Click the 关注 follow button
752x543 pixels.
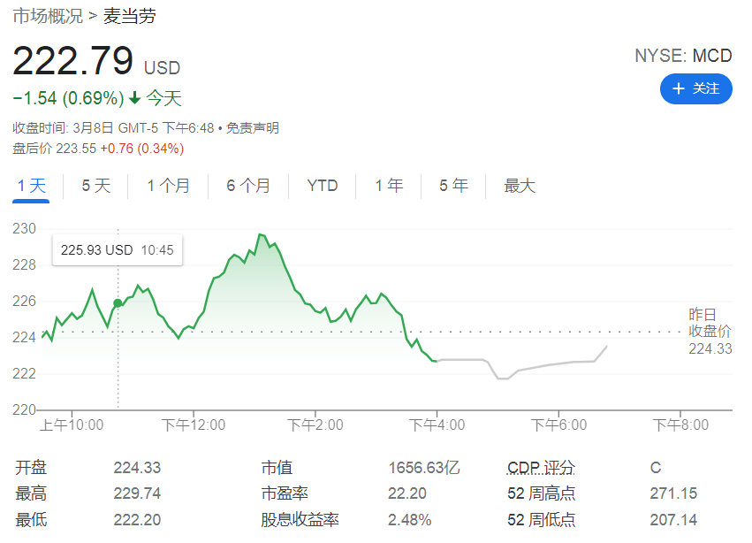696,88
